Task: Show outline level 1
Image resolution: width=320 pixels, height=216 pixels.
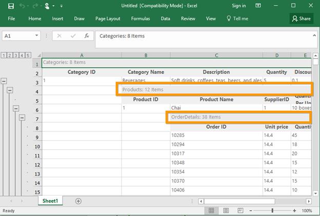Action: (4, 55)
